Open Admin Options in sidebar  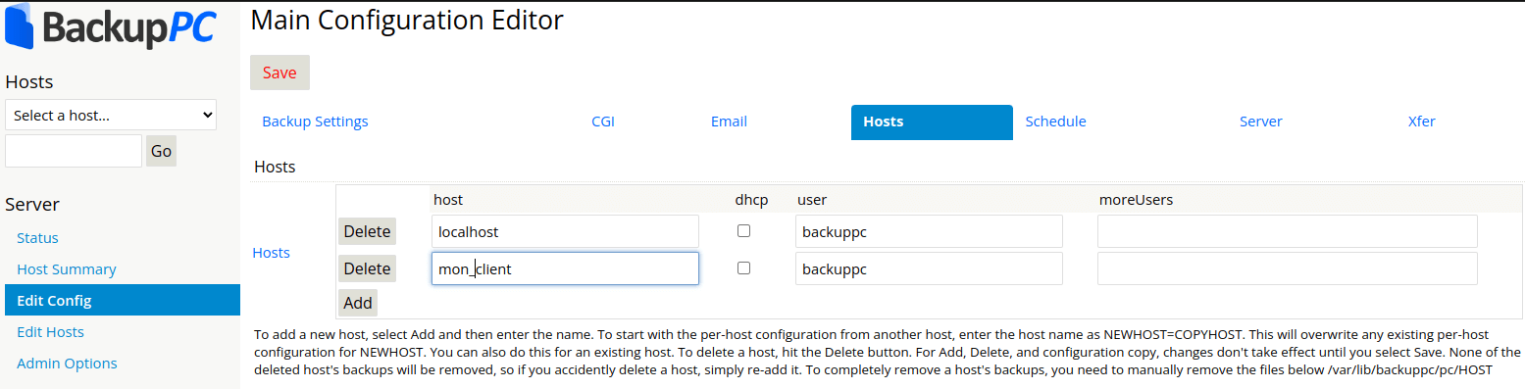click(67, 364)
